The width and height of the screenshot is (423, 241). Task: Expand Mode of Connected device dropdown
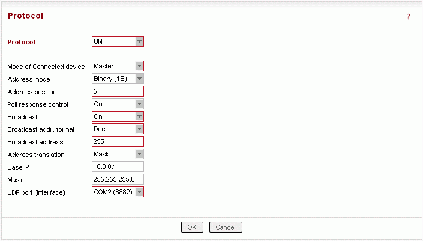pyautogui.click(x=118, y=66)
